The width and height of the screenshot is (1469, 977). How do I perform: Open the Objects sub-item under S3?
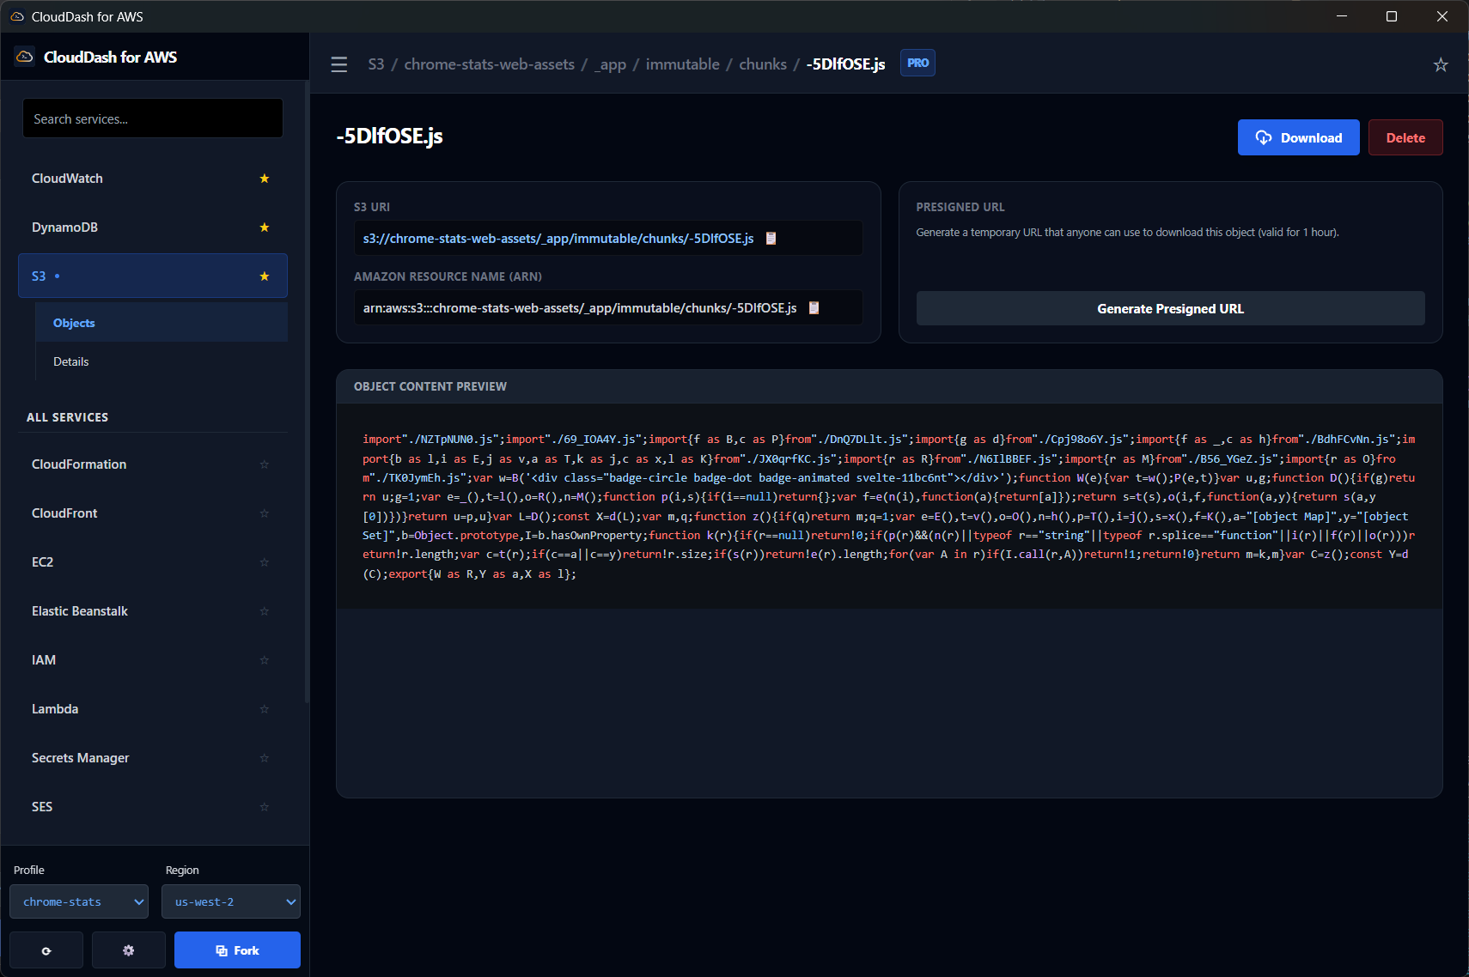[75, 323]
